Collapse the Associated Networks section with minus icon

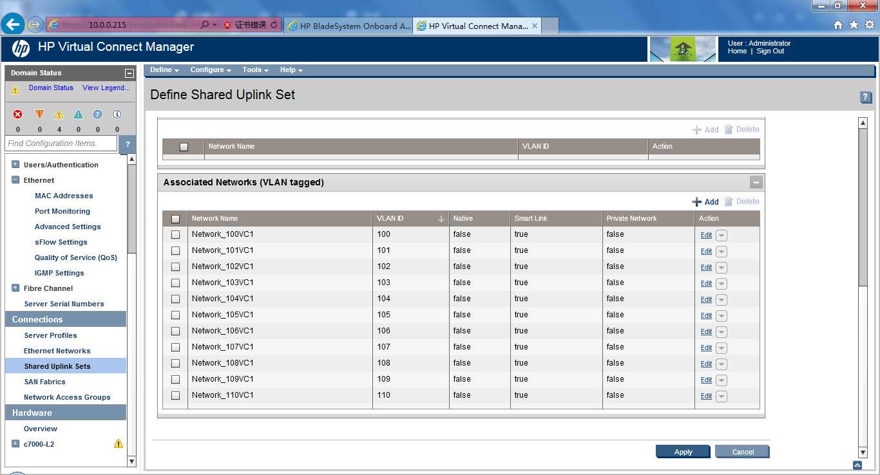pos(756,182)
